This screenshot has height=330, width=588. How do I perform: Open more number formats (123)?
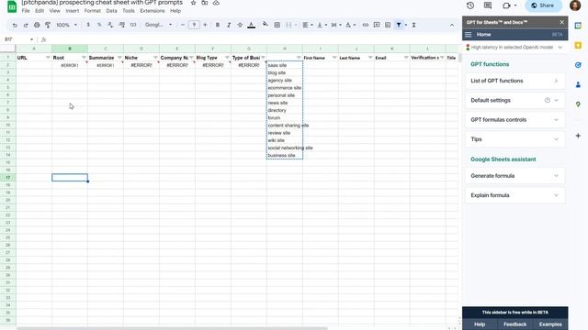[x=132, y=25]
